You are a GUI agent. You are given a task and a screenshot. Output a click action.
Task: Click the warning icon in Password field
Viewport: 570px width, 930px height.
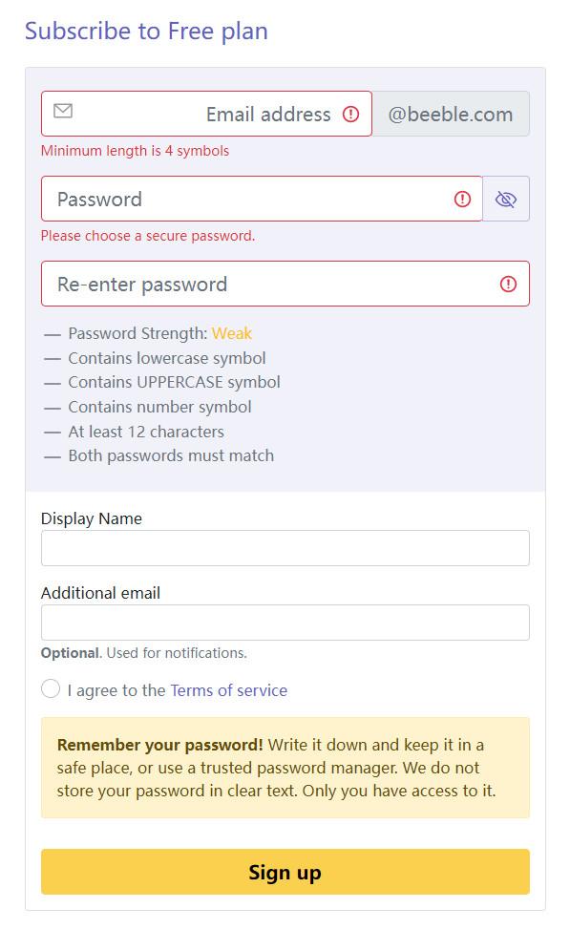[462, 199]
